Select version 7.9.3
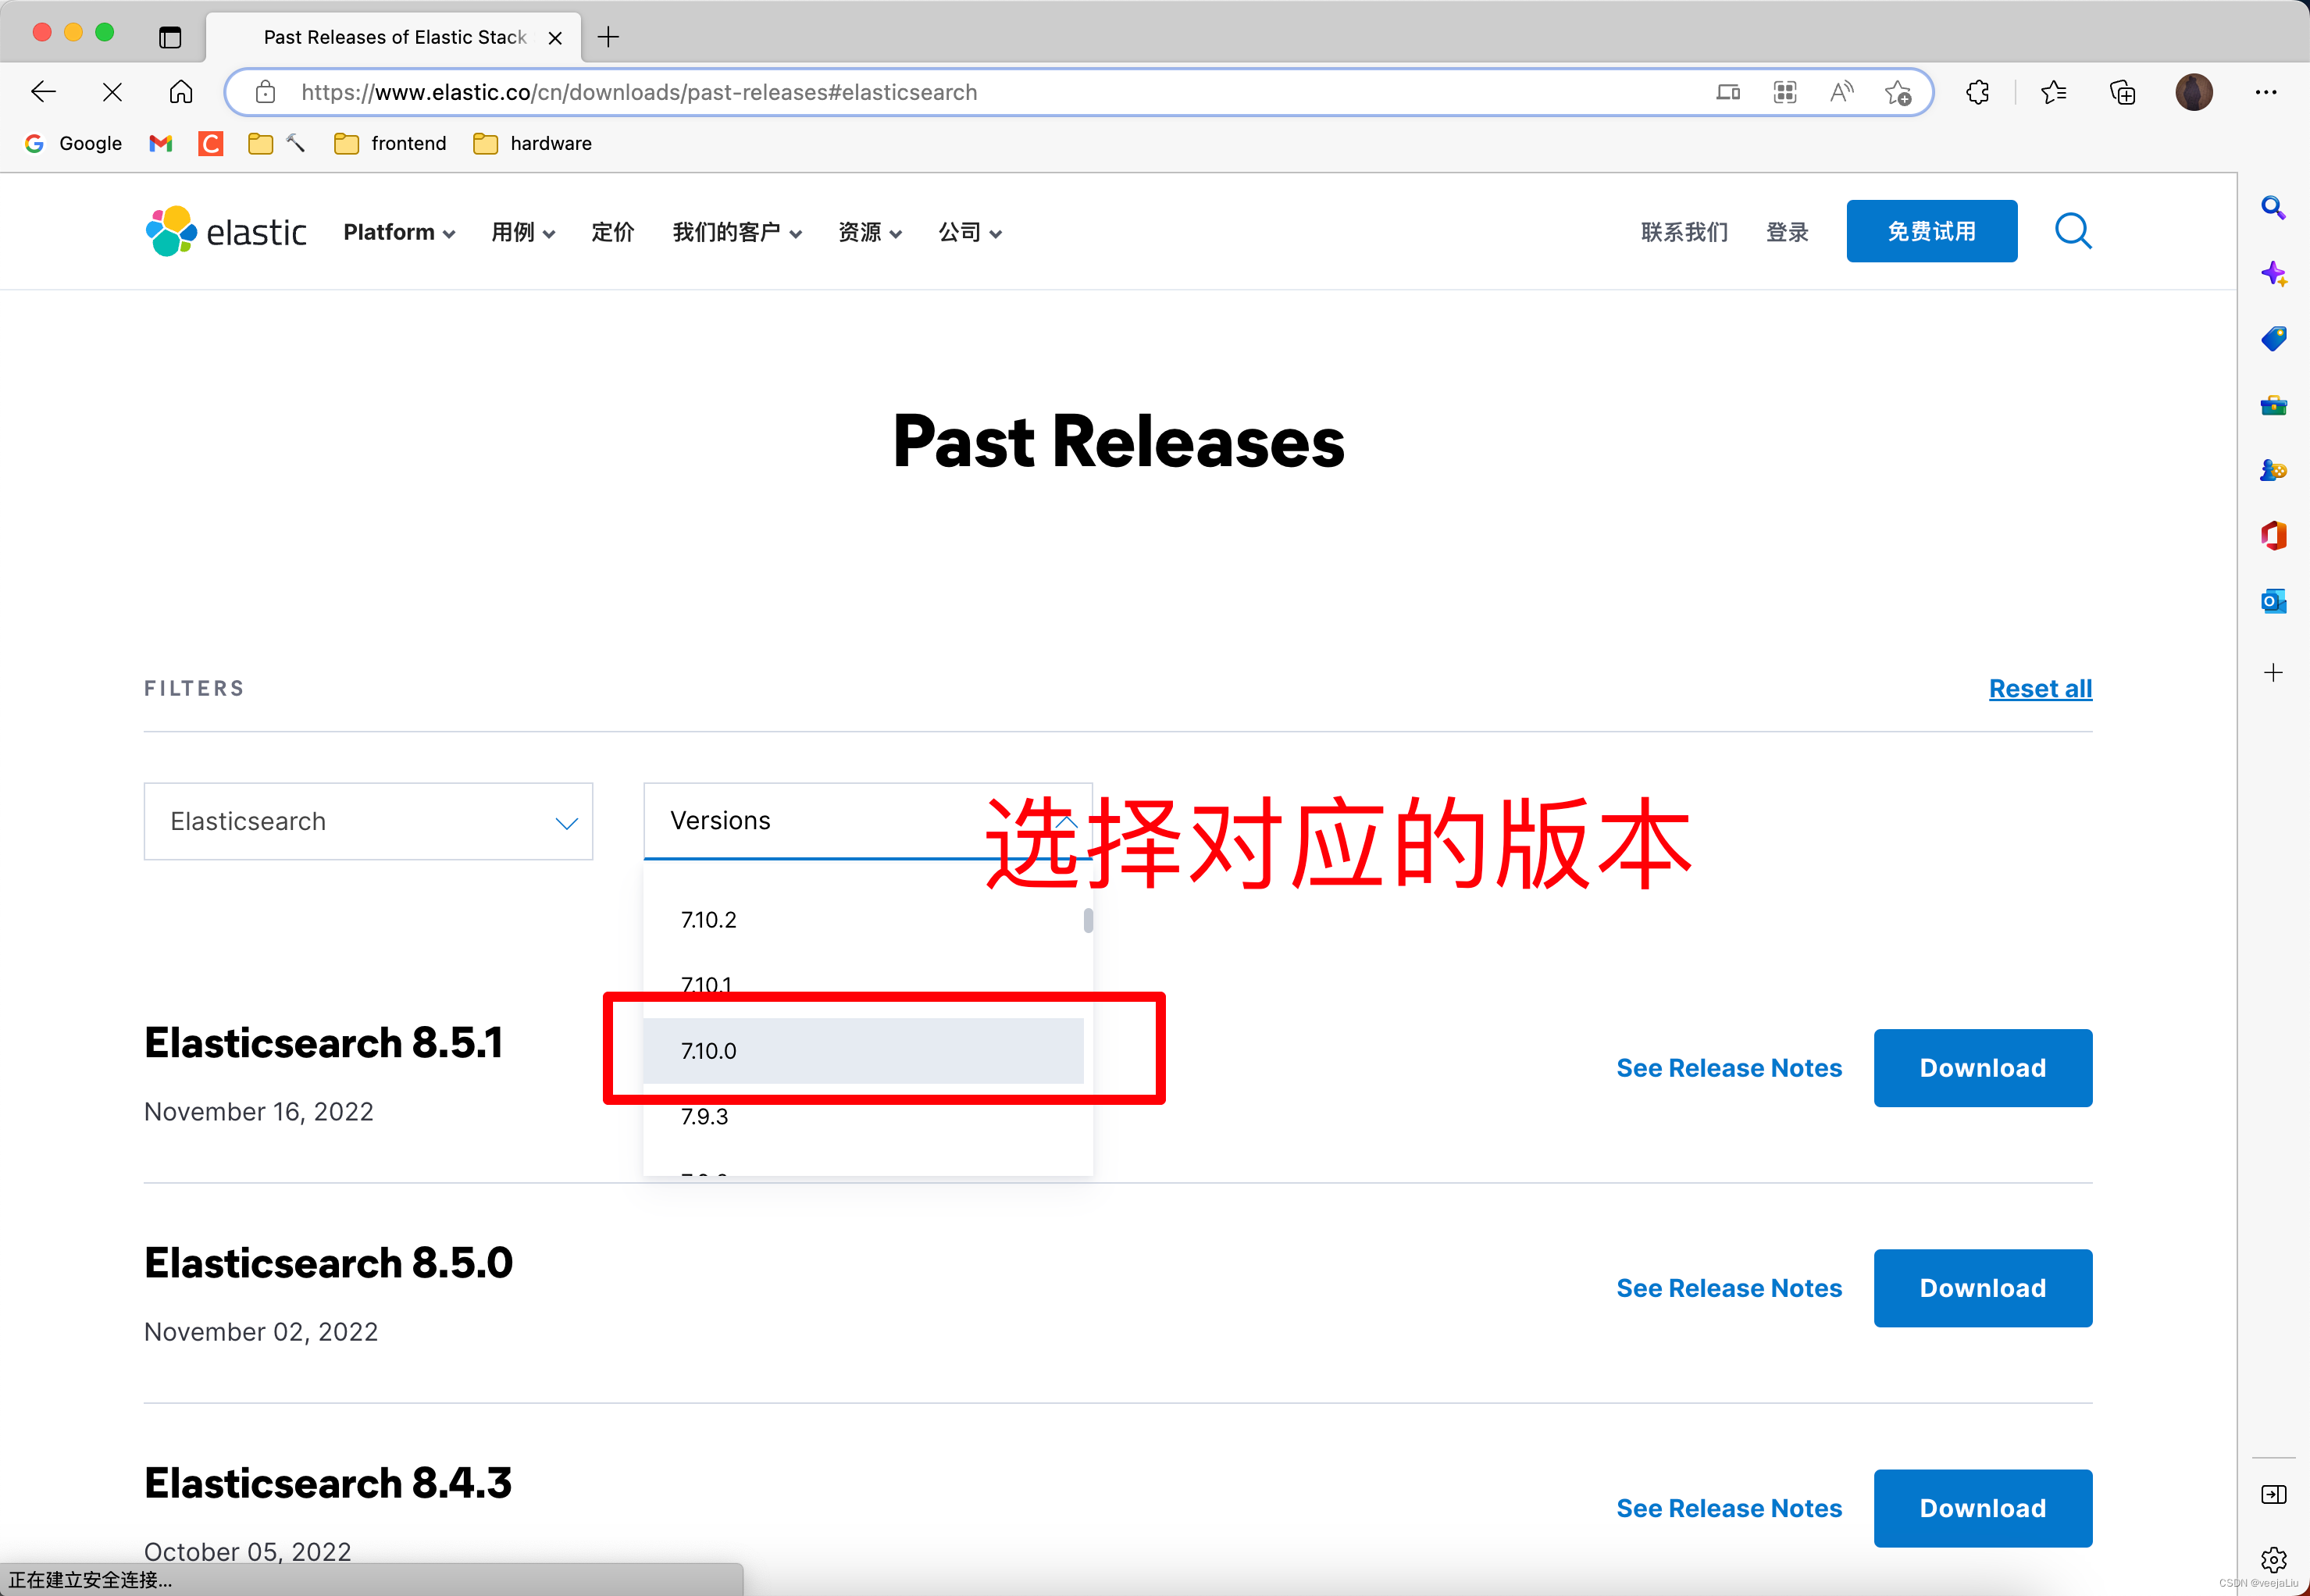The image size is (2310, 1596). (863, 1116)
